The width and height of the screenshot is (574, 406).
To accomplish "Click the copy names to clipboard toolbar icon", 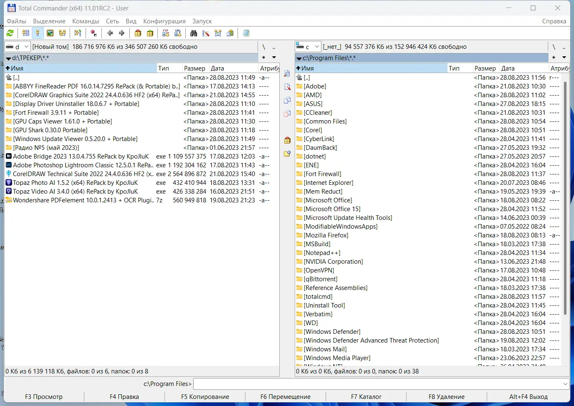I will tap(230, 33).
